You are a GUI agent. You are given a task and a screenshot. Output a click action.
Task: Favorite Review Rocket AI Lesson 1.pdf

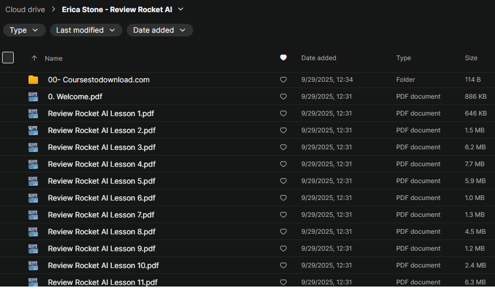(x=283, y=113)
